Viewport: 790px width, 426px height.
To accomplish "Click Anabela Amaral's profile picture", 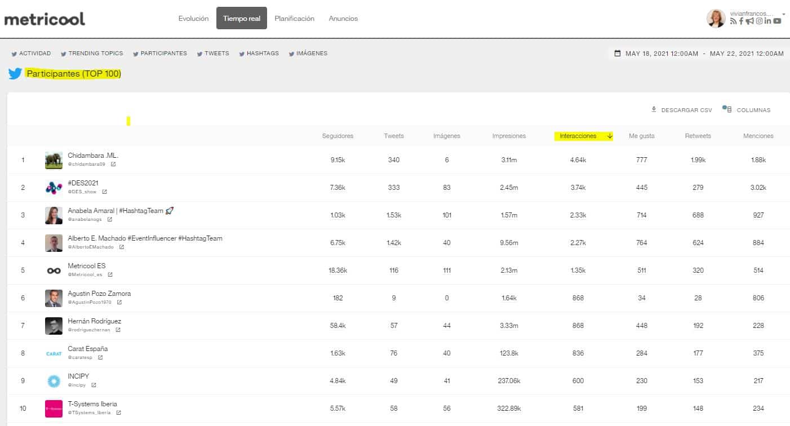I will coord(54,215).
